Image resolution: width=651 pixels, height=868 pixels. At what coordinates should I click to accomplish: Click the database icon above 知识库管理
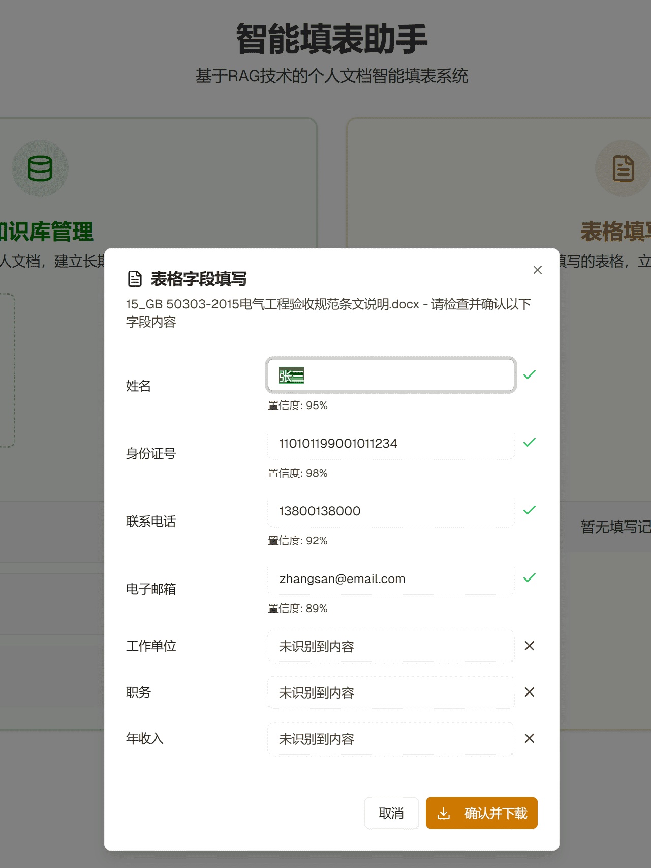tap(40, 168)
